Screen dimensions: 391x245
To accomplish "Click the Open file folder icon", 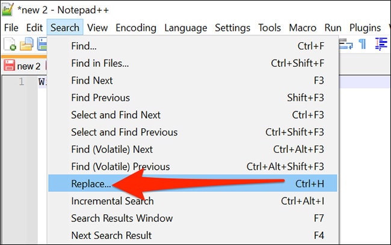I will (26, 44).
